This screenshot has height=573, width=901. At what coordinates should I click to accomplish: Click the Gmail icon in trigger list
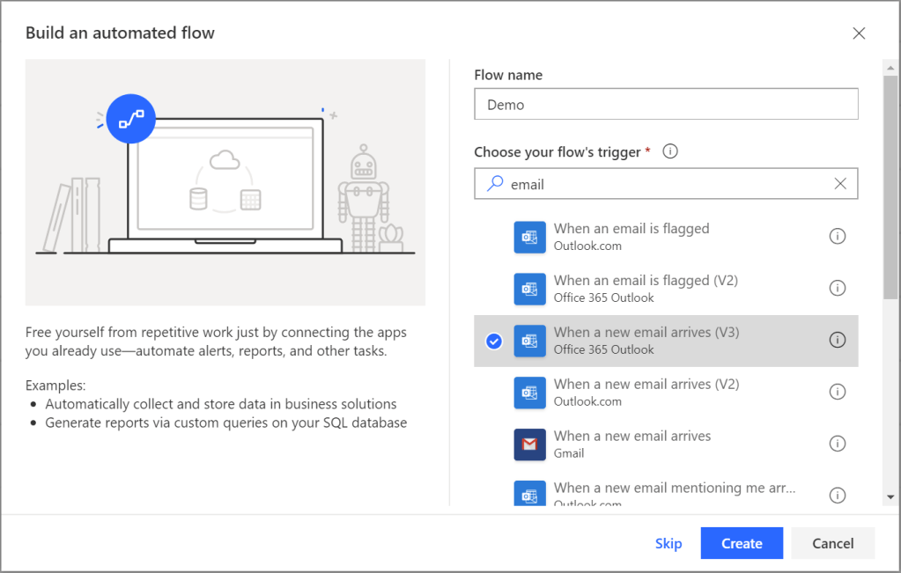click(529, 444)
